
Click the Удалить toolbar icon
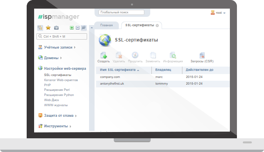pyautogui.click(x=119, y=55)
